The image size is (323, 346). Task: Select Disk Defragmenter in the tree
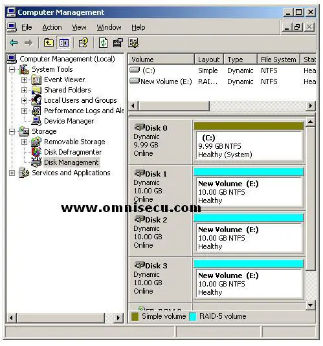[72, 152]
